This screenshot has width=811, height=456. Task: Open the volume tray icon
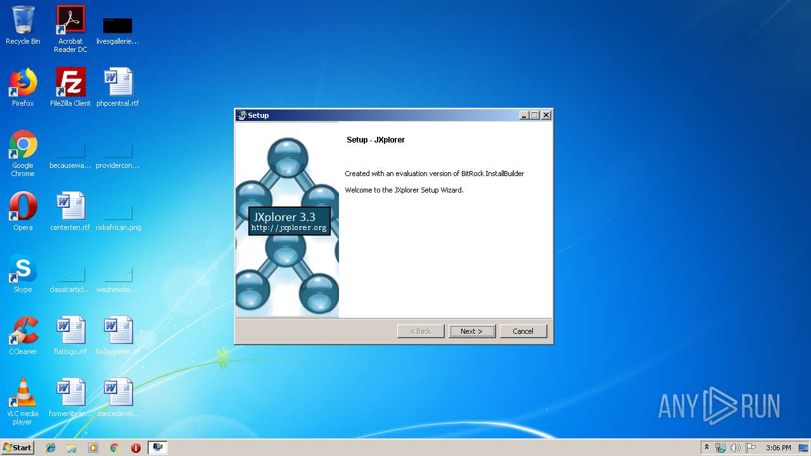(x=736, y=448)
